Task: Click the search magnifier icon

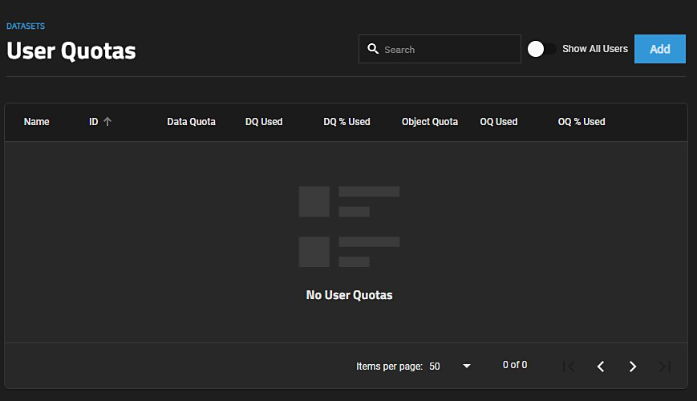Action: click(x=373, y=49)
